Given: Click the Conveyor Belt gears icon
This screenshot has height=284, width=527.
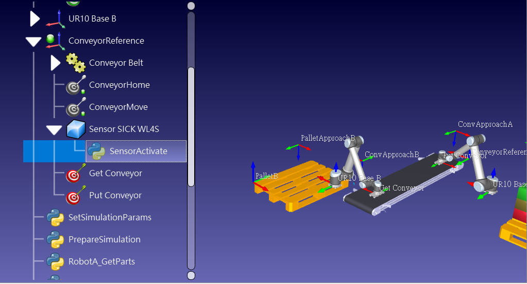Looking at the screenshot, I should 75,63.
